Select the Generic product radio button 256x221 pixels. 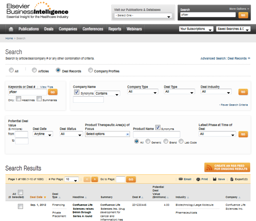148,141
